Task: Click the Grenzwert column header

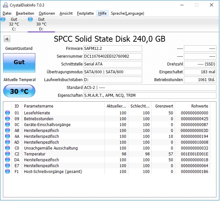Action: pyautogui.click(x=163, y=106)
